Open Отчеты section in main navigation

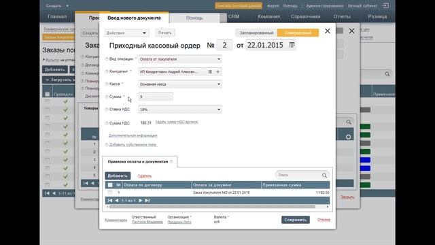coord(342,16)
